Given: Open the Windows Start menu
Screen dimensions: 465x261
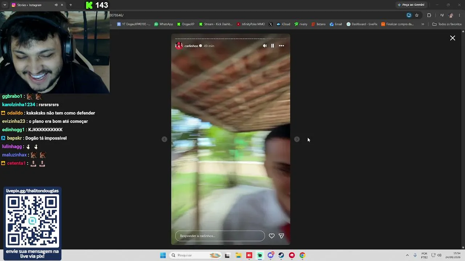Looking at the screenshot, I should [x=163, y=255].
